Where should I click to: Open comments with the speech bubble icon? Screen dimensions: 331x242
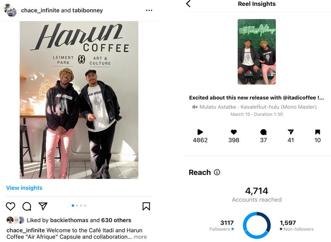[x=27, y=206]
